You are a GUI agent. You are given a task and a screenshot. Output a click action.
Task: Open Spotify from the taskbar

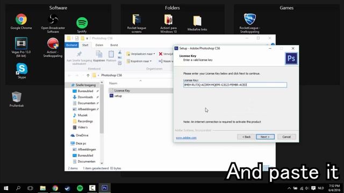80,188
